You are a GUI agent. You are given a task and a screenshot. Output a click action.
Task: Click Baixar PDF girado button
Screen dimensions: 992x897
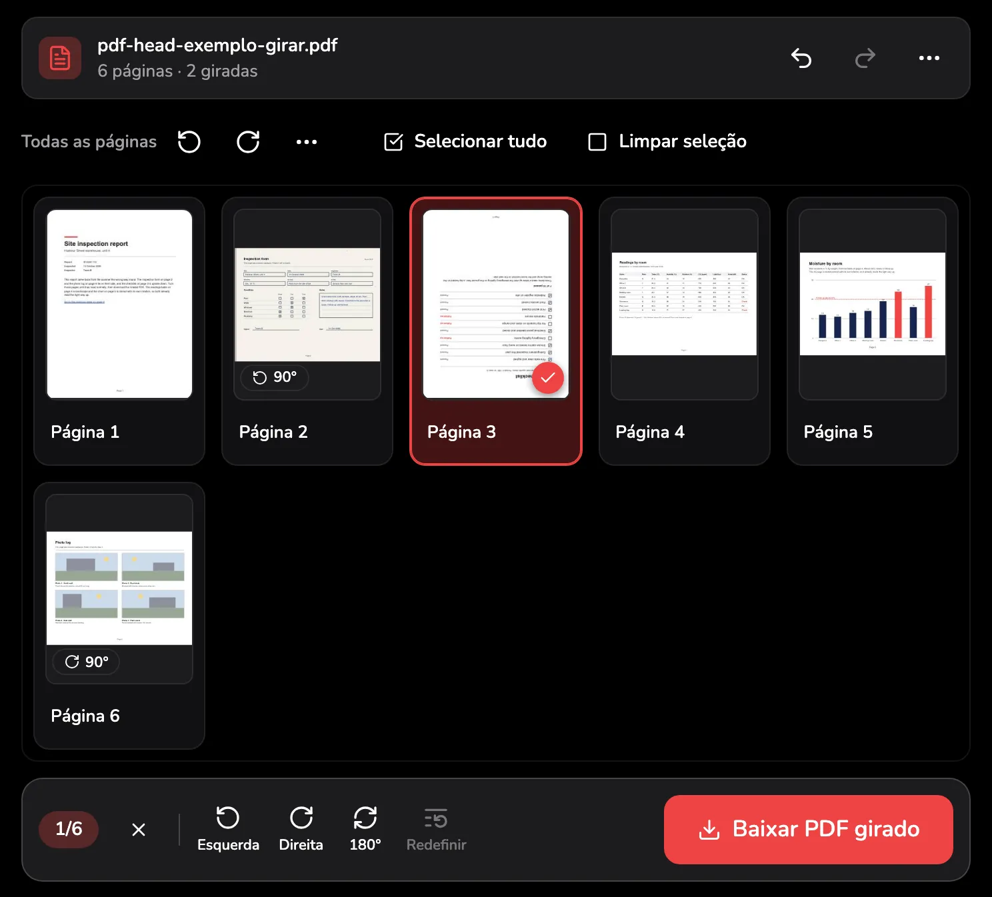click(809, 830)
